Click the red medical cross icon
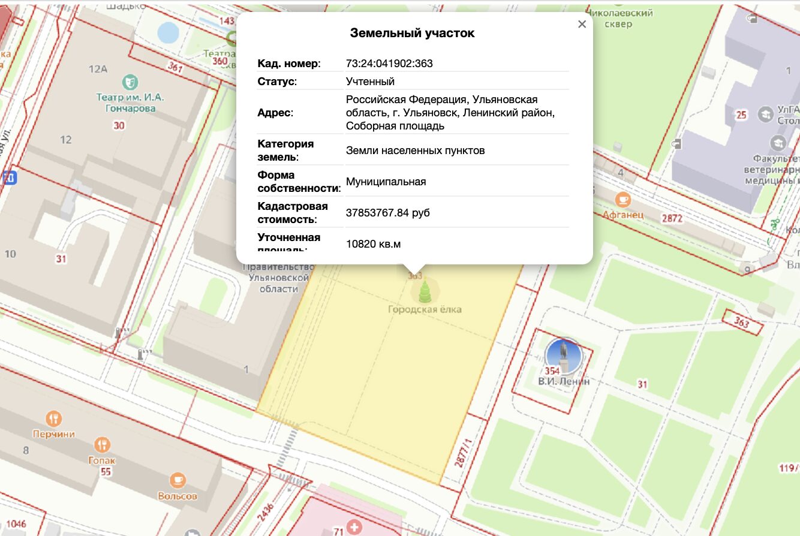 [355, 528]
